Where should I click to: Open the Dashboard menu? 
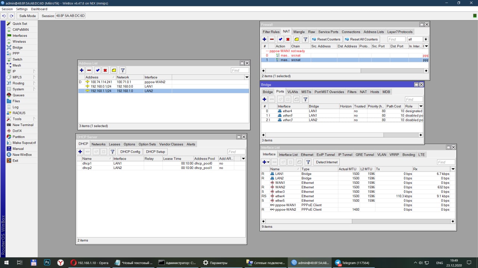39,9
